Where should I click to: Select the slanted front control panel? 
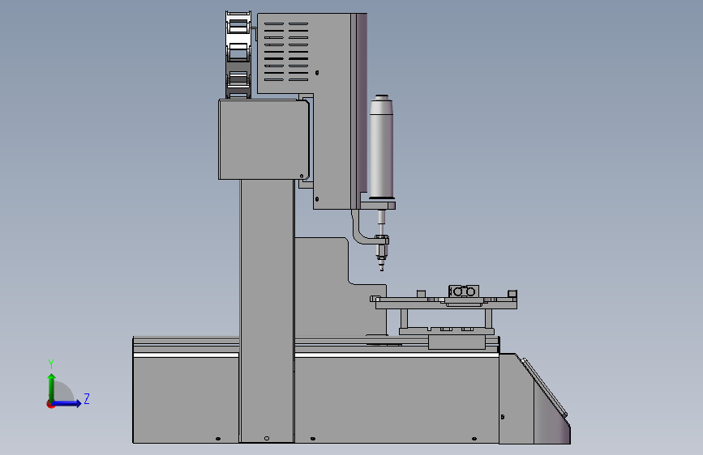(545, 388)
